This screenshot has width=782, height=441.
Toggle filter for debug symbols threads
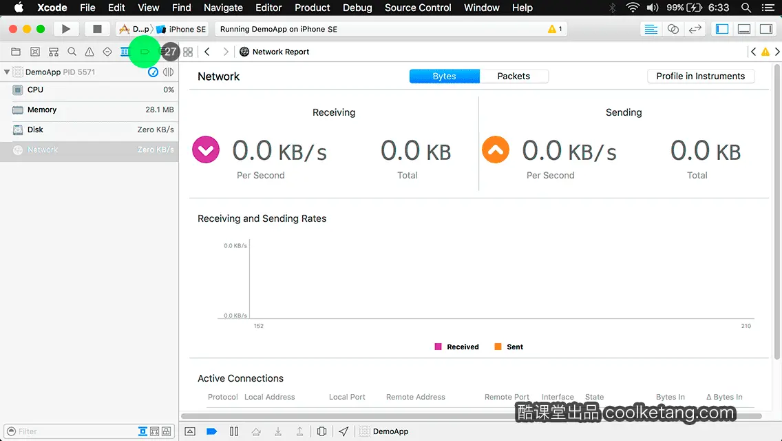tap(166, 431)
